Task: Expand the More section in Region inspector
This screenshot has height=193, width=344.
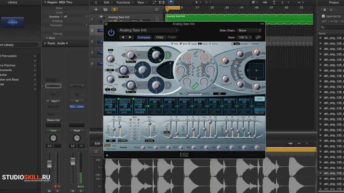Action: click(x=50, y=38)
